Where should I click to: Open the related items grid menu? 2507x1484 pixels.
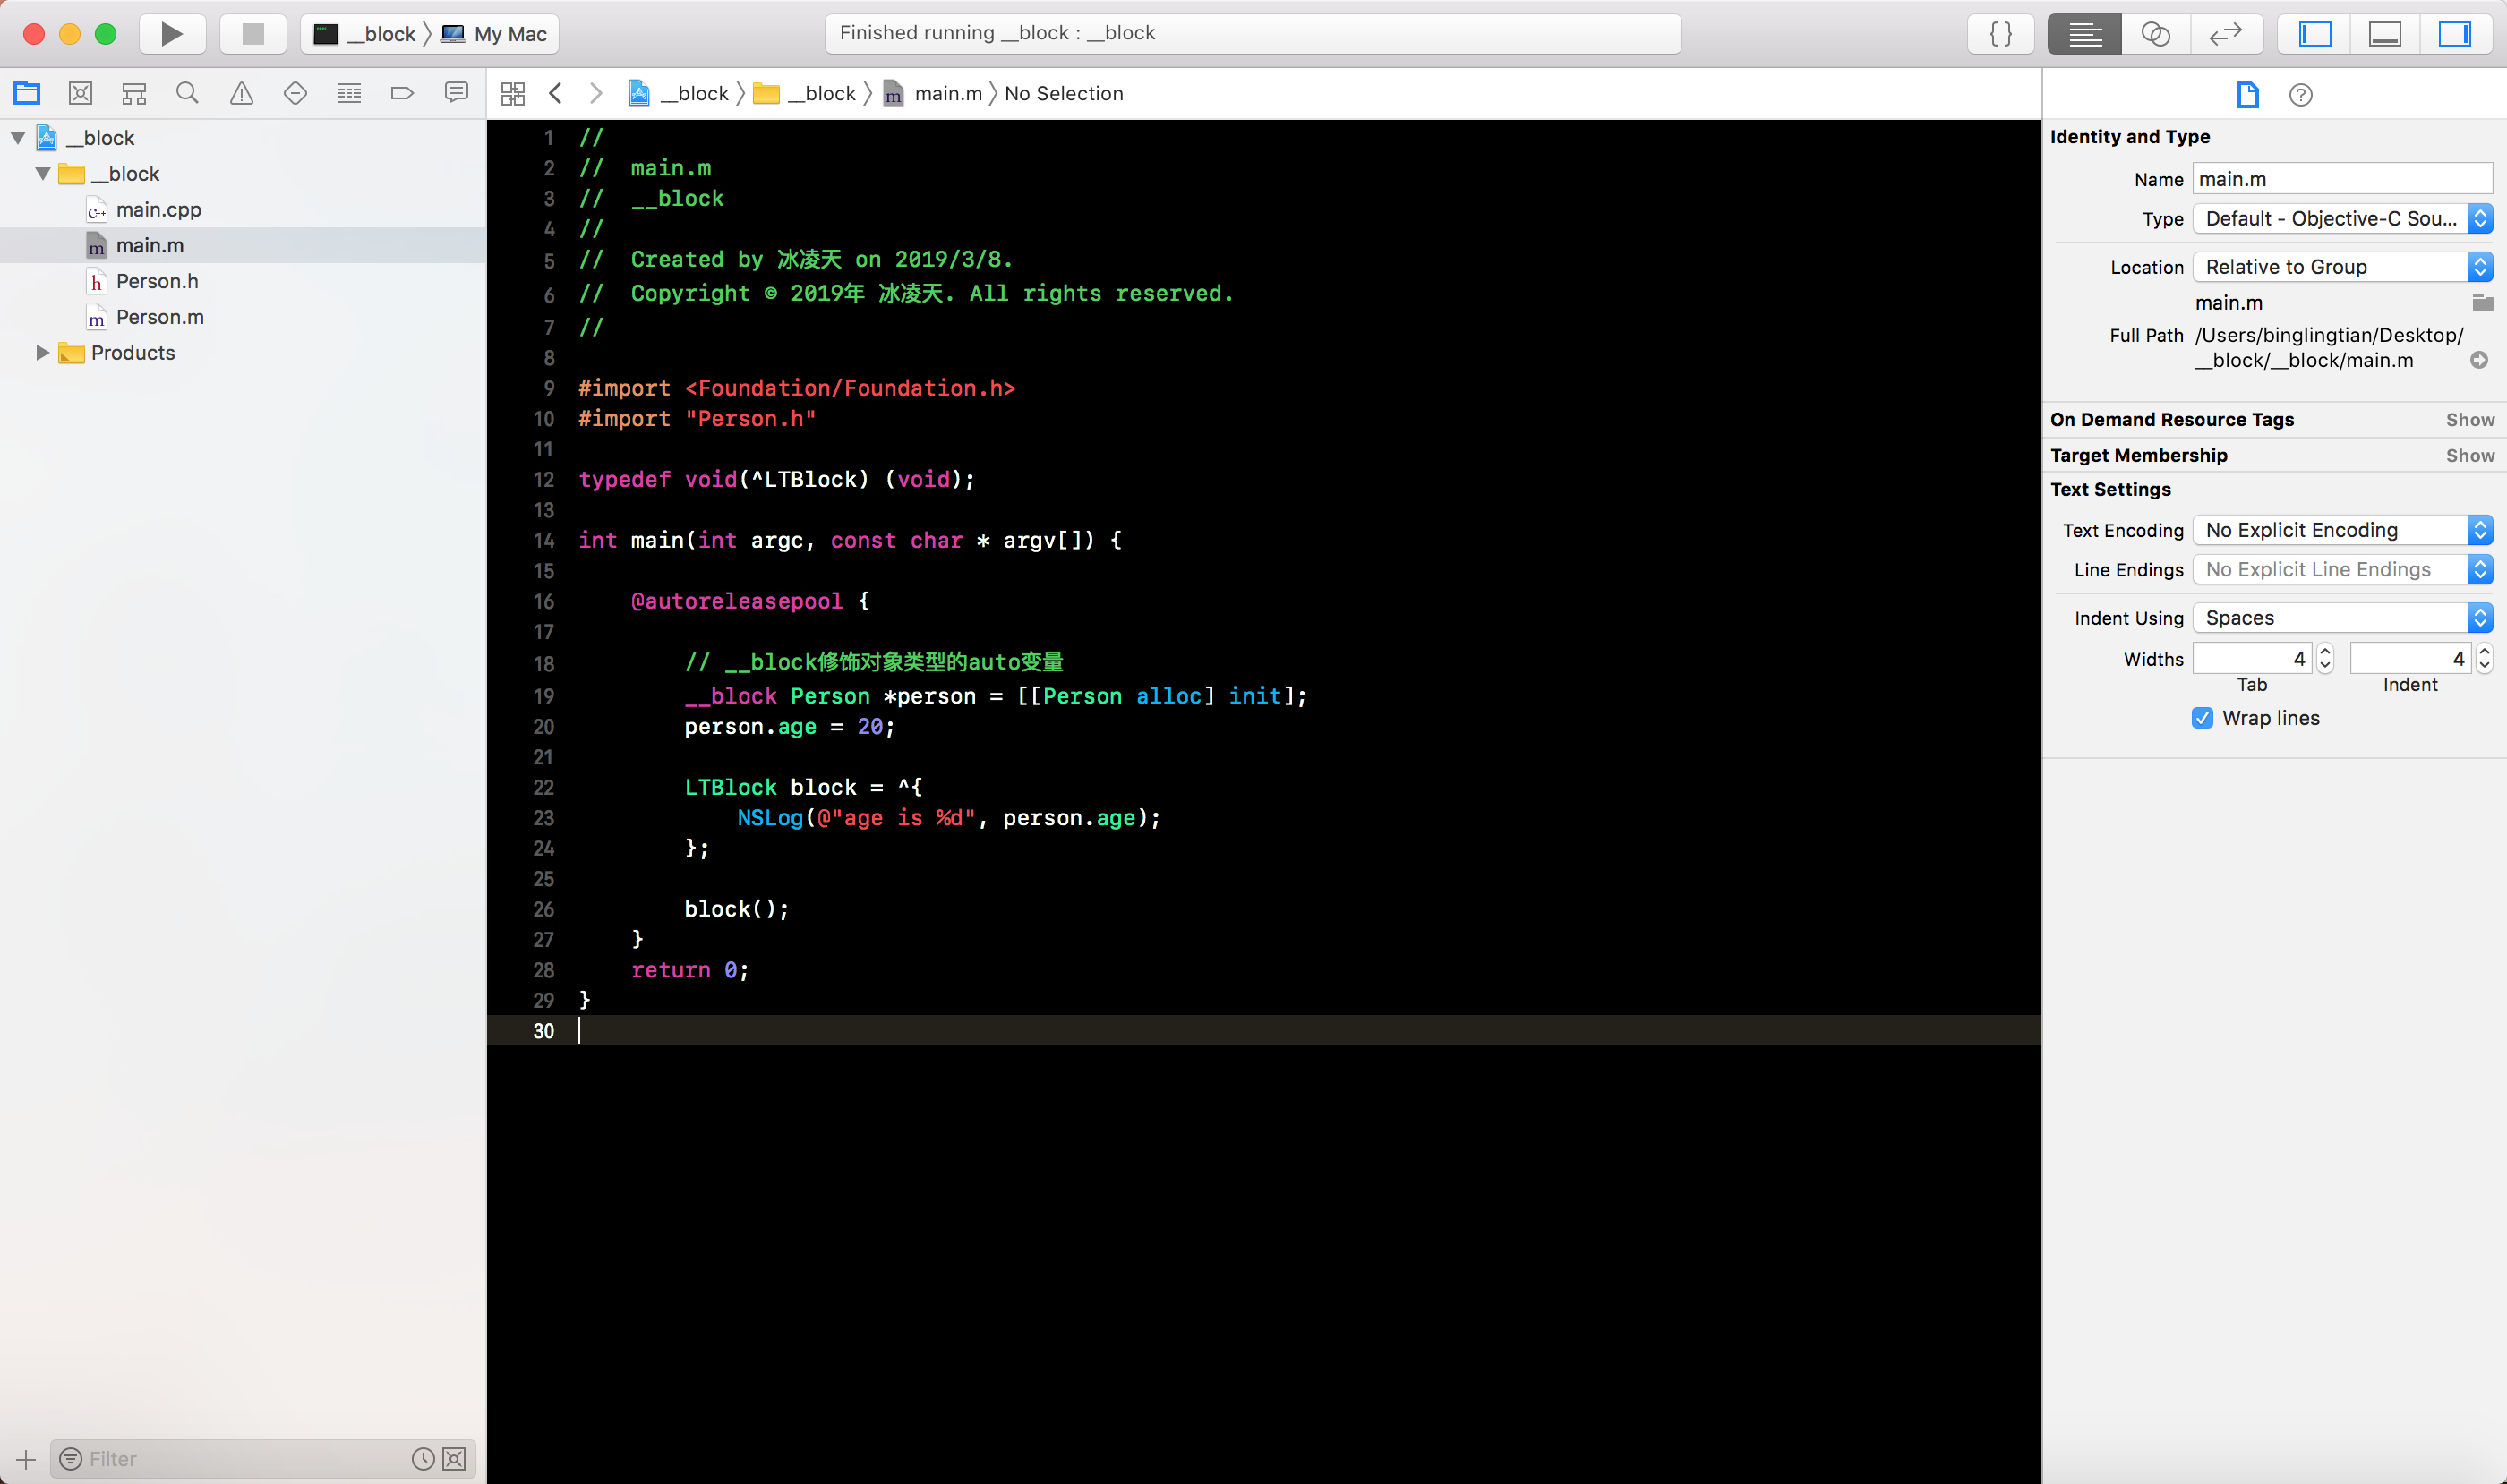point(513,93)
